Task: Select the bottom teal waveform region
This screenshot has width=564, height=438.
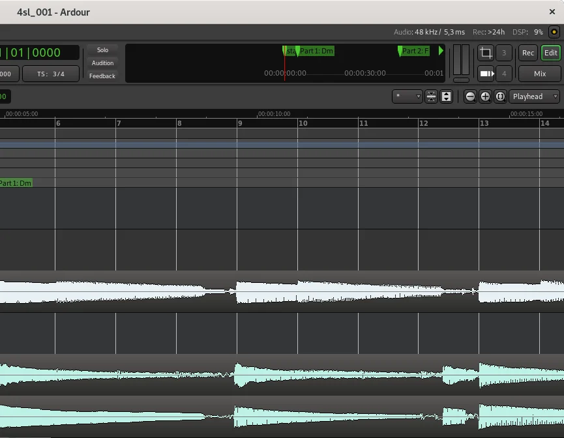Action: coord(282,416)
